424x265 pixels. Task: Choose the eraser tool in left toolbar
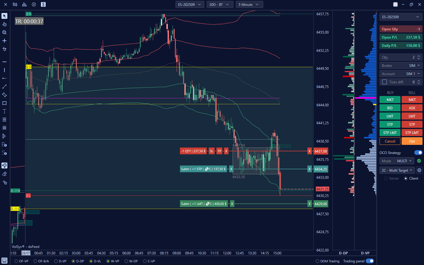[x=4, y=174]
